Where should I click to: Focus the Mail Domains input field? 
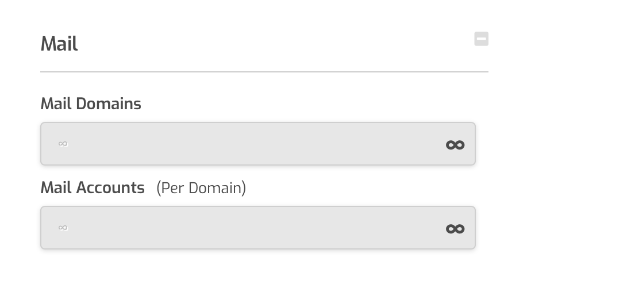258,144
